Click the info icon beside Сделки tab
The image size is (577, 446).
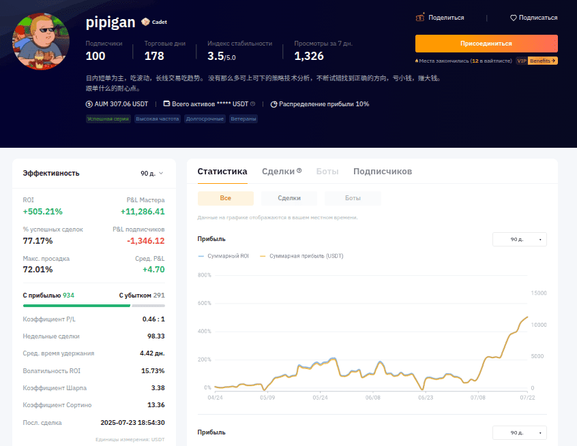[x=299, y=170]
